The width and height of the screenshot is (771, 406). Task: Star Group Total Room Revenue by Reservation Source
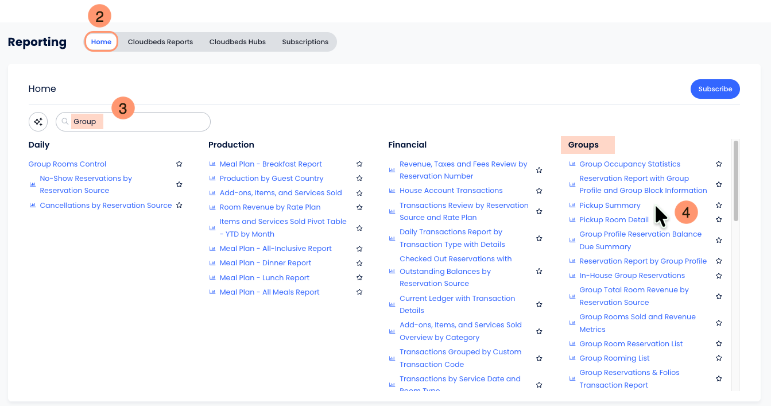coord(719,296)
